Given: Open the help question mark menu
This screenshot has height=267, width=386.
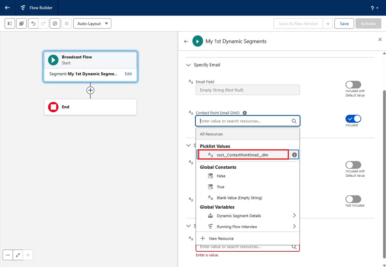Looking at the screenshot, I should point(374,8).
